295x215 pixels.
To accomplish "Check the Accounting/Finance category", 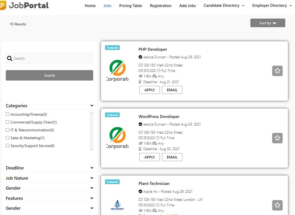I will (x=8, y=114).
